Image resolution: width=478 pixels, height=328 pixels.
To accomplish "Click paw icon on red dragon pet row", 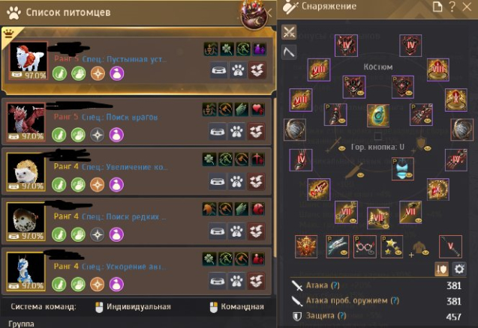I will point(236,132).
